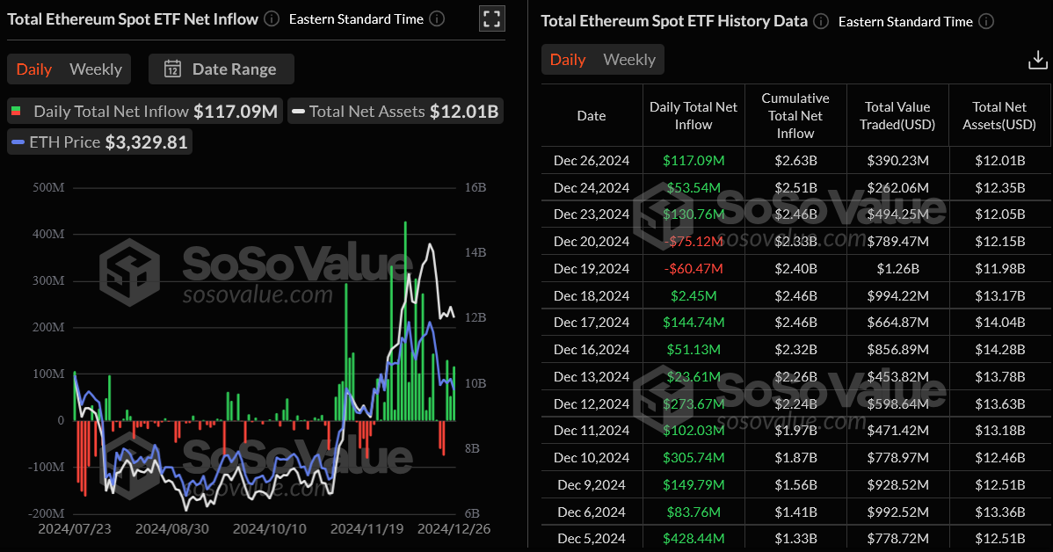Screen dimensions: 1053x552
Task: Expand the chart to fullscreen
Action: (491, 18)
